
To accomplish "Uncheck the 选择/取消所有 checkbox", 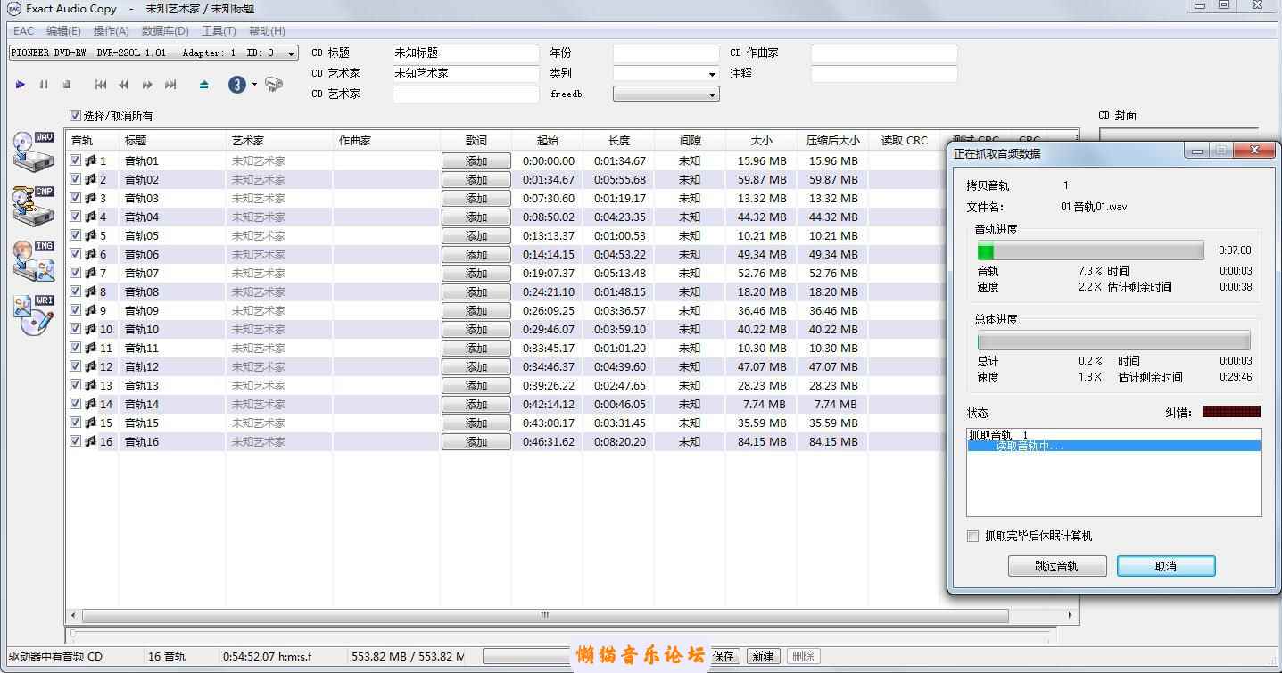I will (x=75, y=116).
